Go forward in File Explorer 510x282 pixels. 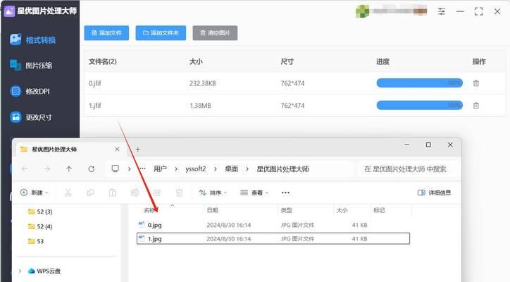(x=46, y=168)
